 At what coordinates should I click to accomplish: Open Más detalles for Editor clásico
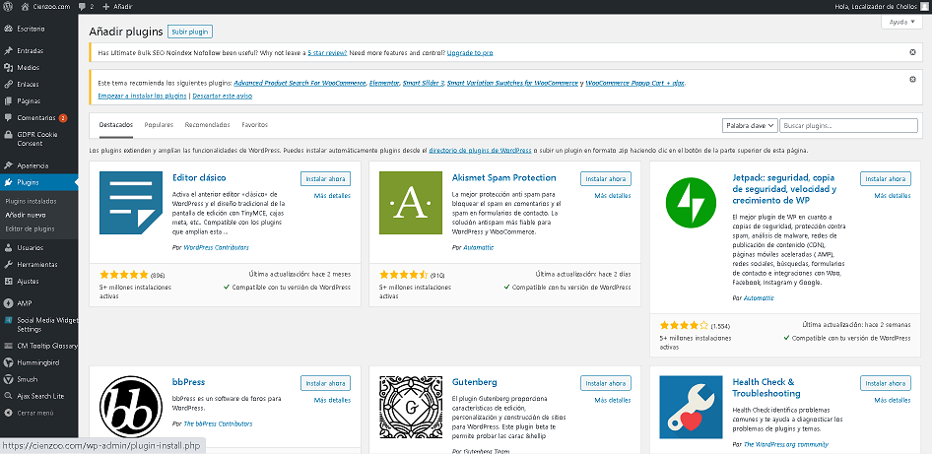(x=332, y=196)
